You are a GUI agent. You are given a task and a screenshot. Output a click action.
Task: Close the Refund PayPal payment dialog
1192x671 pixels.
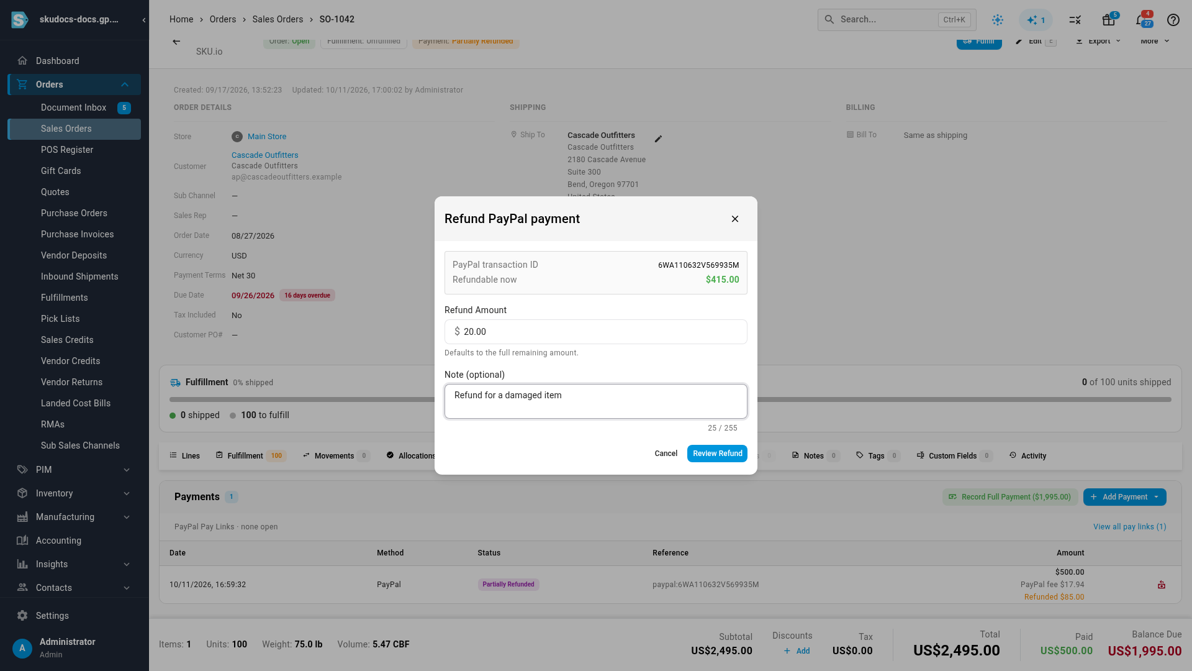tap(735, 219)
